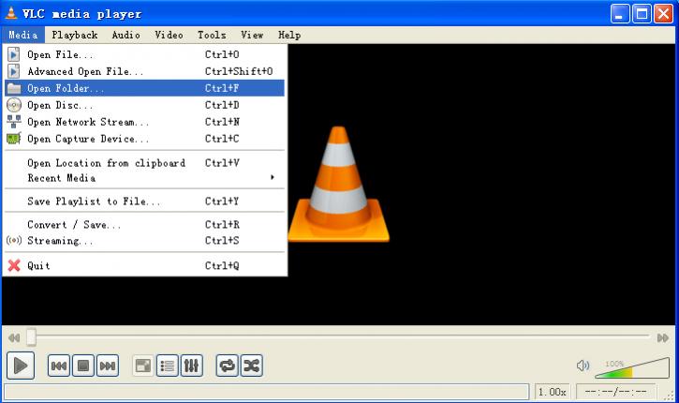This screenshot has width=679, height=403.
Task: Select Open Capture Device... entry
Action: click(144, 139)
